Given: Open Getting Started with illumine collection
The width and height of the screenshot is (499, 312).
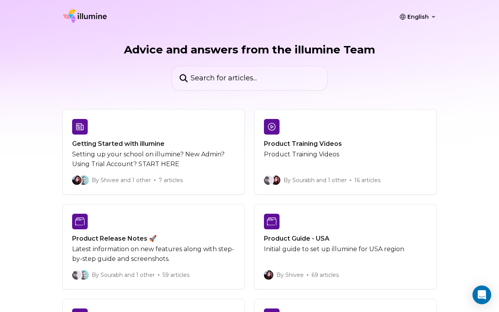Looking at the screenshot, I should click(x=154, y=152).
